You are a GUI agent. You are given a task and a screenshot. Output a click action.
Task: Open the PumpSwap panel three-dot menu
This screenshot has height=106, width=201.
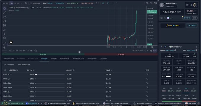197,47
